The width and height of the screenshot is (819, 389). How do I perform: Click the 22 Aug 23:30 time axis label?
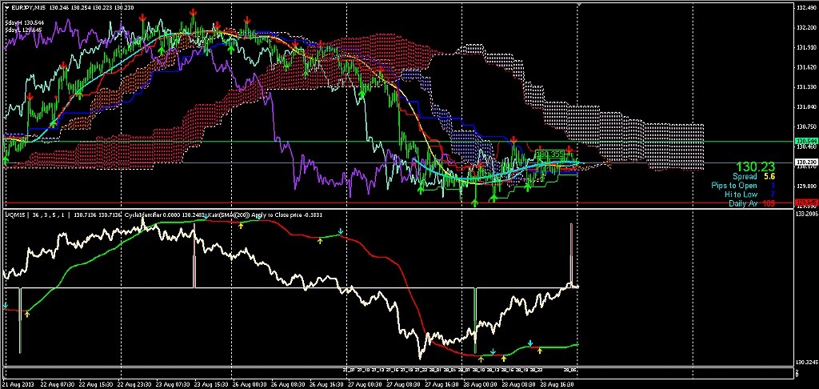coord(135,383)
